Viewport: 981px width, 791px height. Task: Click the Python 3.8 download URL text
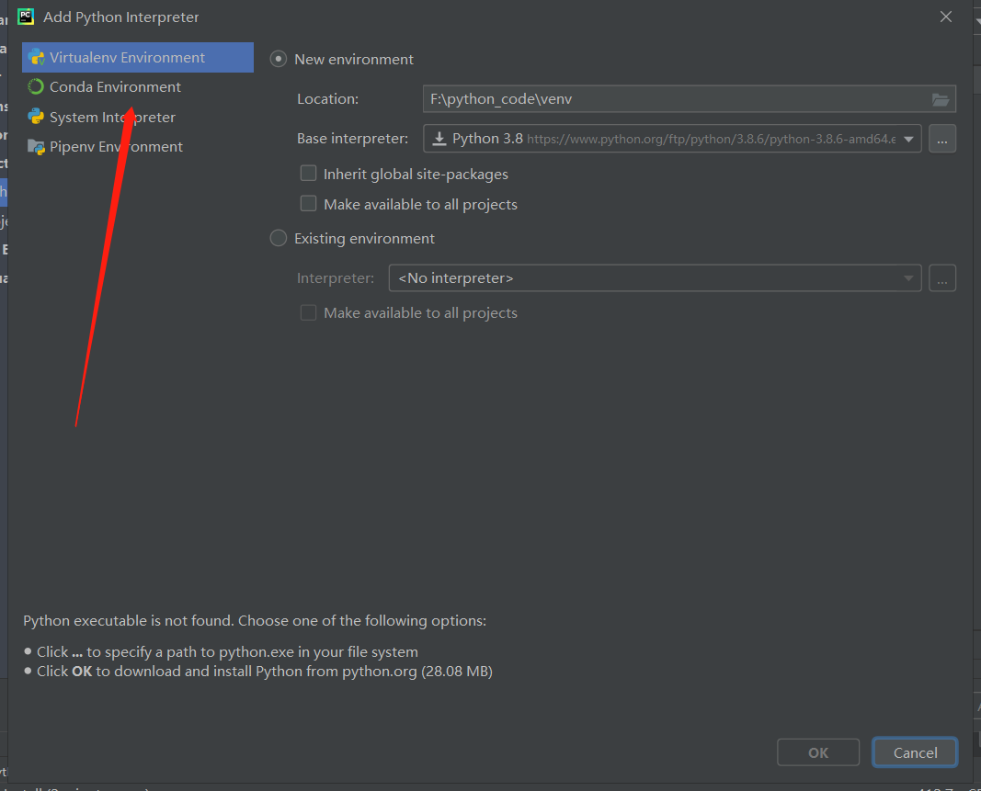click(712, 139)
